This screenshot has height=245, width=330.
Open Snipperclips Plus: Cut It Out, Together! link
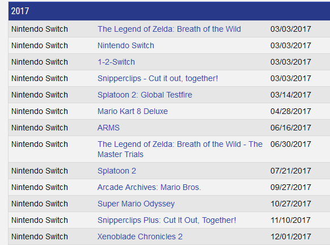pos(167,220)
